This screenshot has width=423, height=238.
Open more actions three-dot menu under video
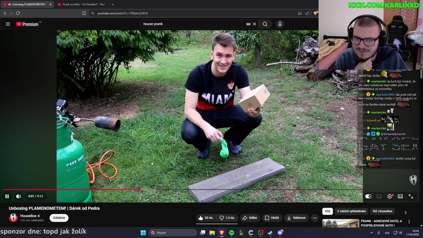[x=315, y=218]
